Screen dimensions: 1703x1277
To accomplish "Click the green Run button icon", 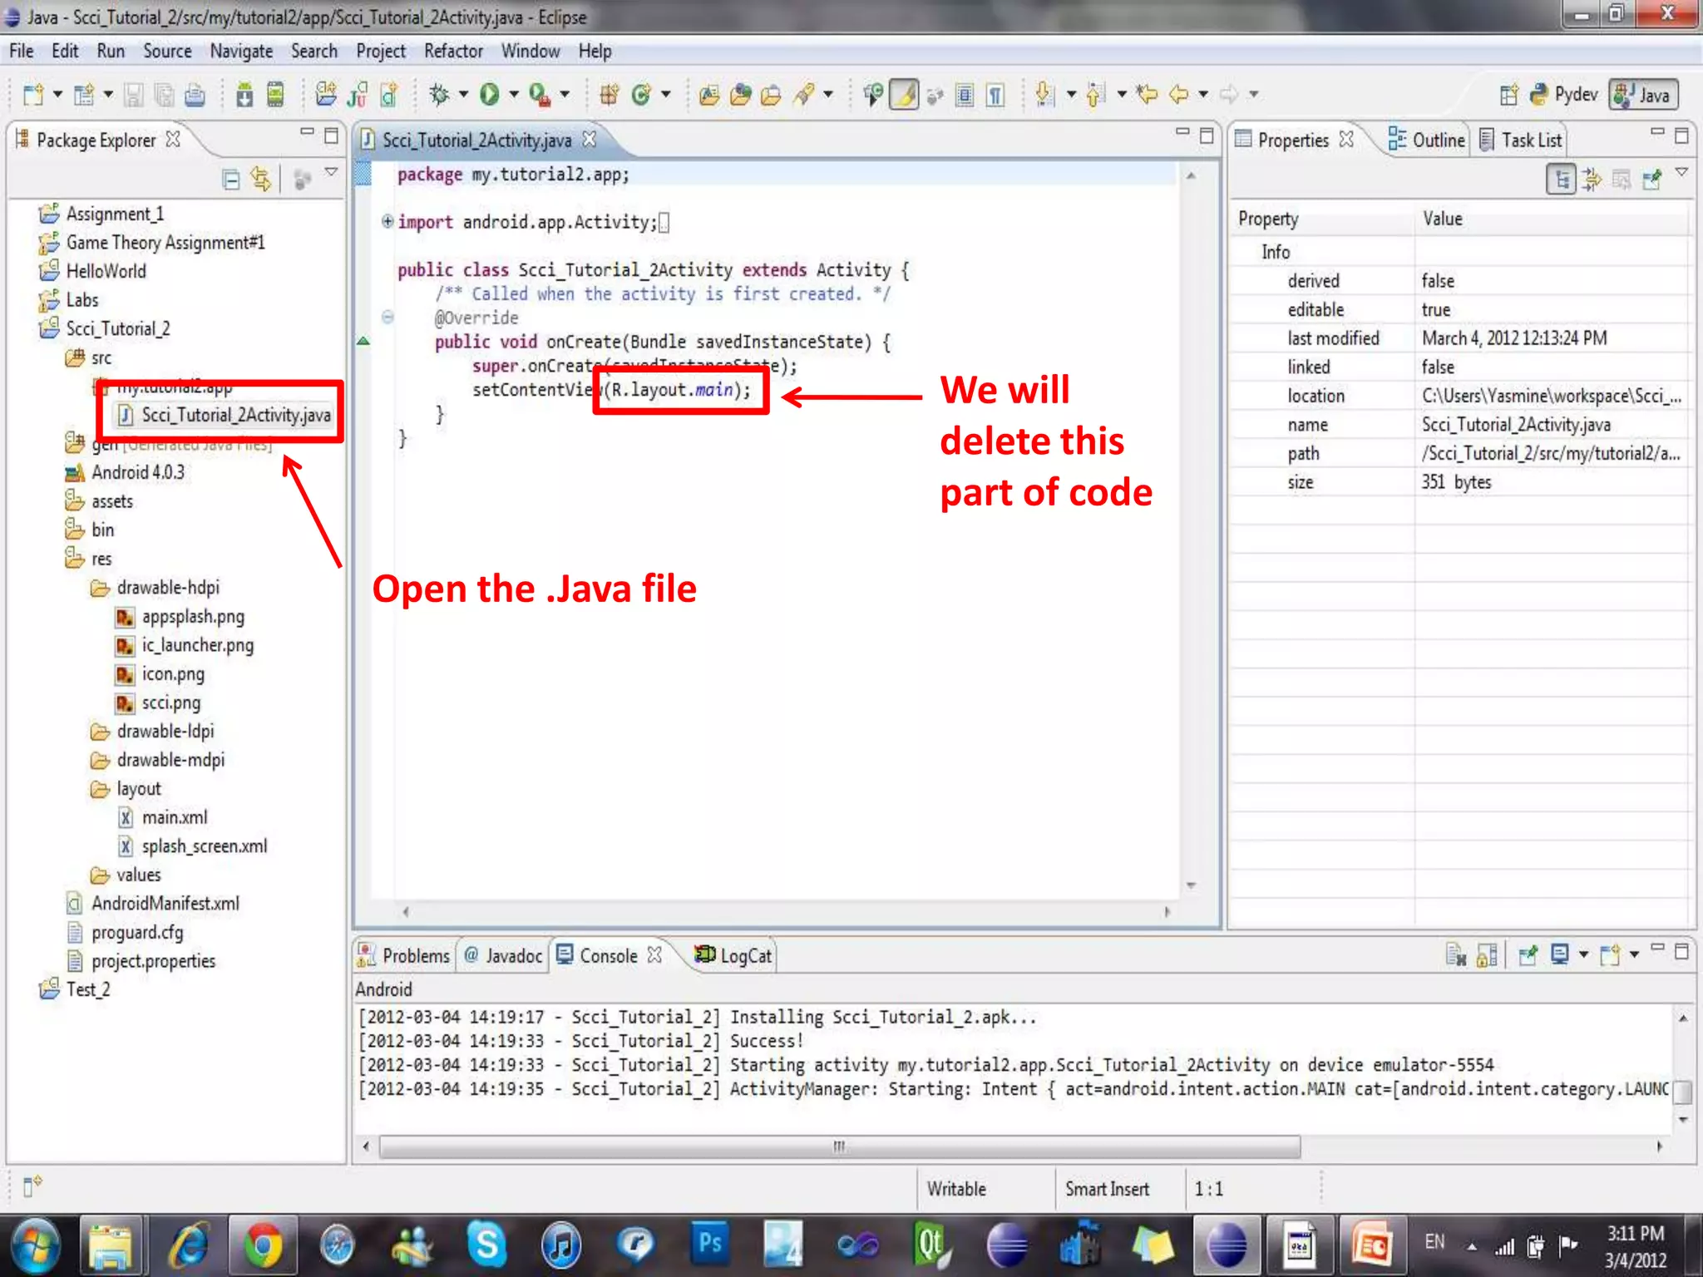I will (490, 95).
